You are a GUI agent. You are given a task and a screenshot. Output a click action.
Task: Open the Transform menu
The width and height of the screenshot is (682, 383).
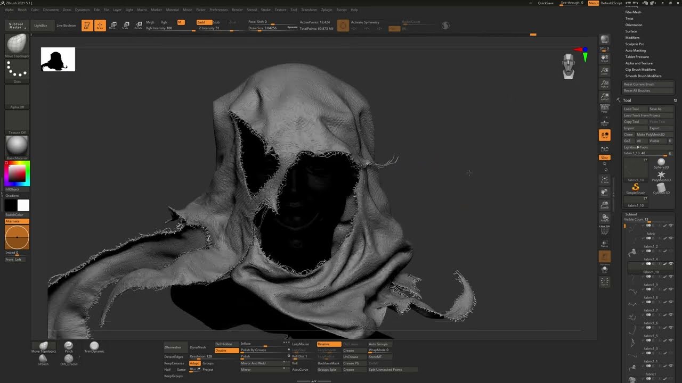[309, 10]
